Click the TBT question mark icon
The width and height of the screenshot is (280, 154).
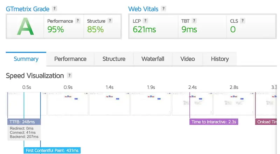[x=194, y=21]
